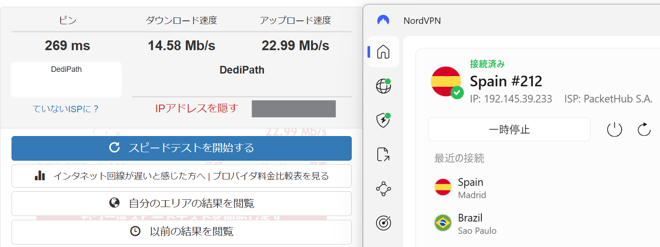Image resolution: width=660 pixels, height=247 pixels.
Task: Click the IPアドレスを隠す link
Action: point(197,108)
